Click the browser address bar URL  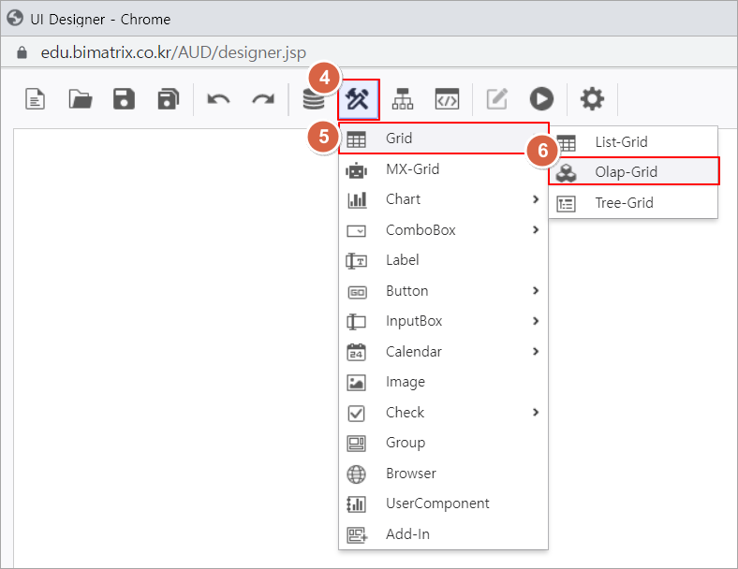[x=173, y=52]
